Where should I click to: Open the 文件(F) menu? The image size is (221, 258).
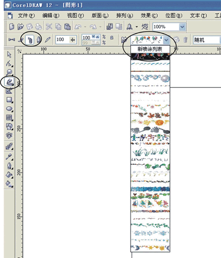[x=26, y=16]
